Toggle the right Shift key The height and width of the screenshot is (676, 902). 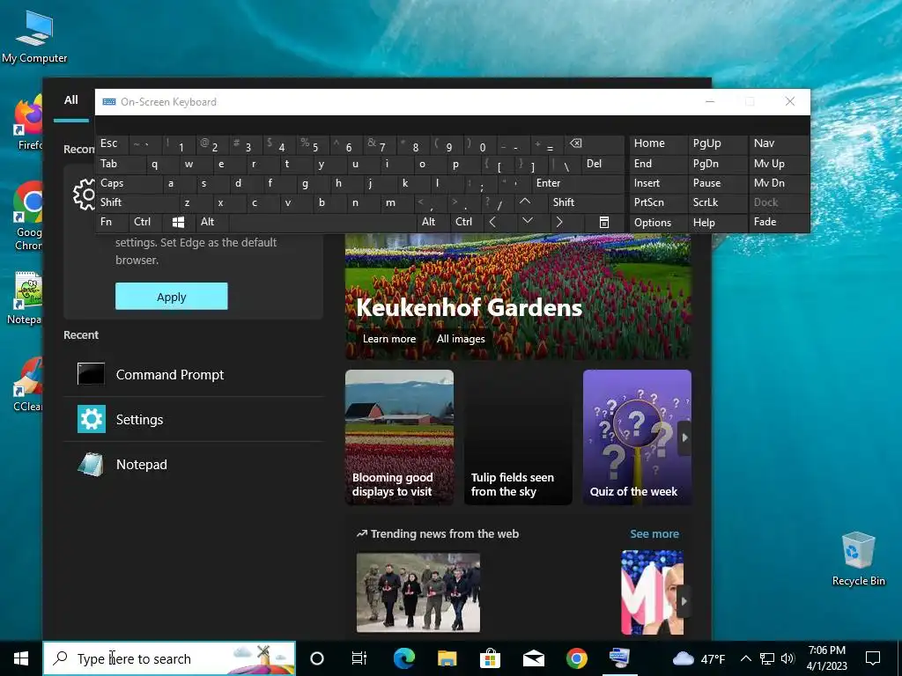pyautogui.click(x=586, y=202)
